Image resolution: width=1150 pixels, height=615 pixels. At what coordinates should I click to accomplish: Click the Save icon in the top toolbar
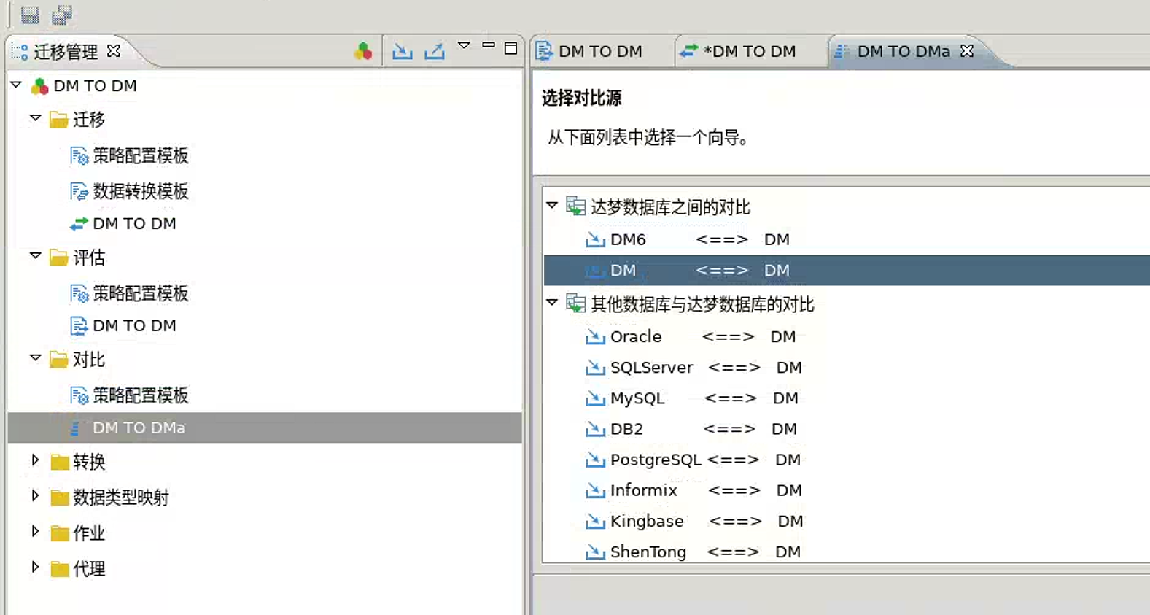point(30,15)
